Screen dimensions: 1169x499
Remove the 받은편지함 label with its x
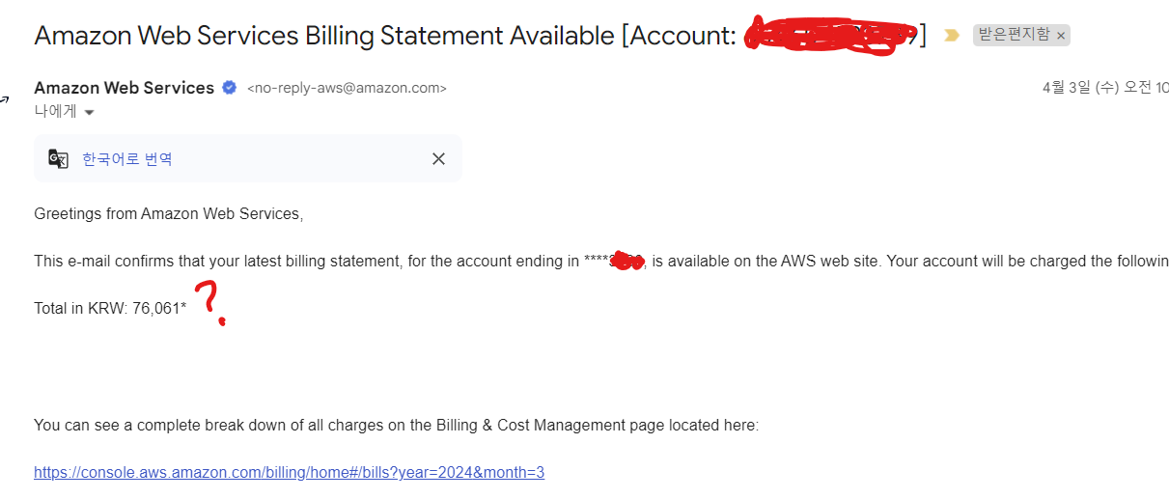click(x=1061, y=36)
